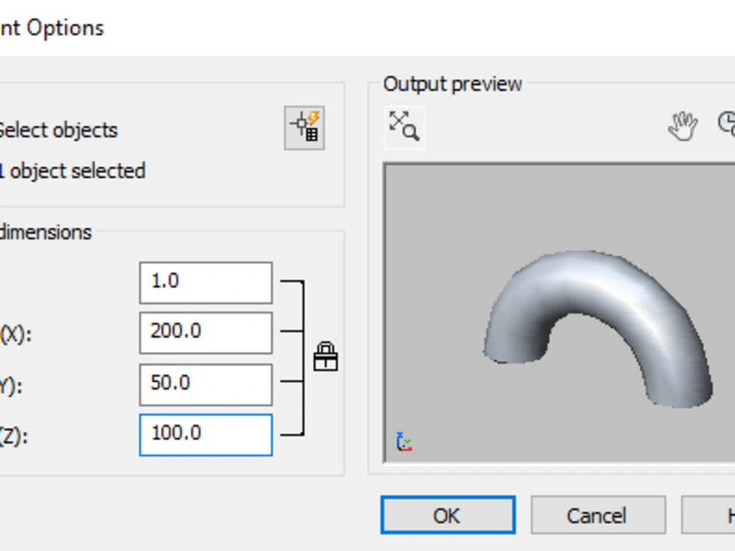Select the Y dimension field showing 50.0
This screenshot has width=735, height=551.
click(205, 383)
